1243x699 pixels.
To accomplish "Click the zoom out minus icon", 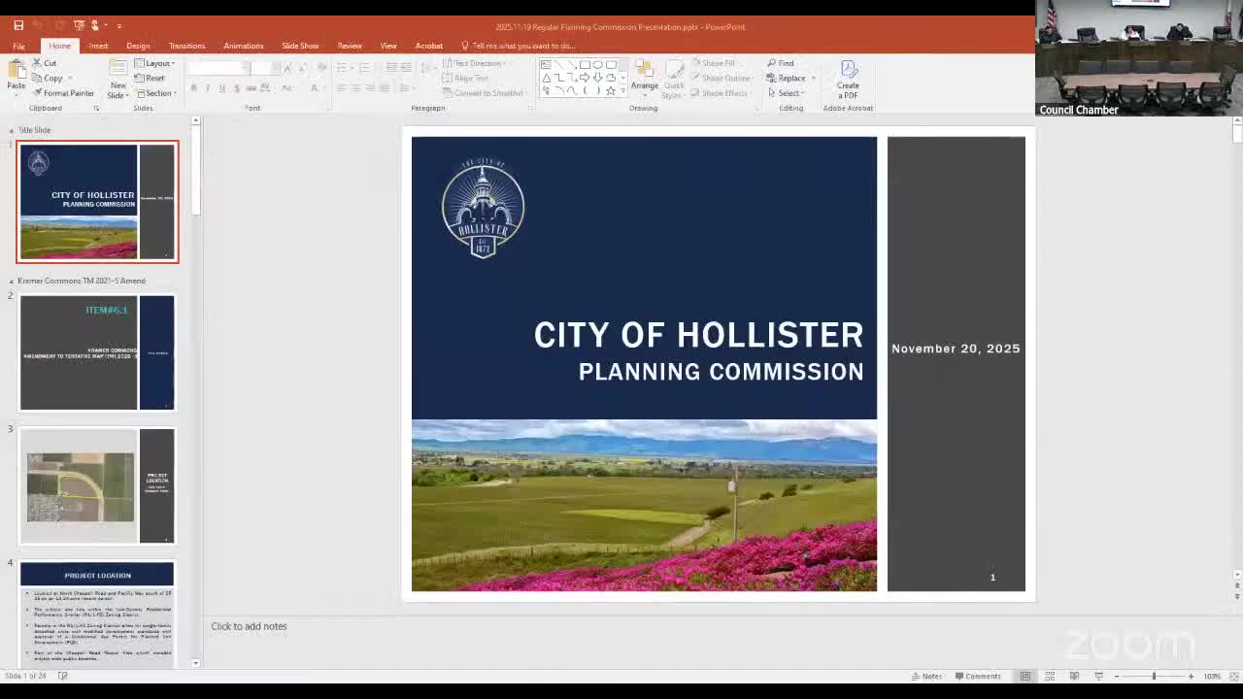I will [1117, 676].
